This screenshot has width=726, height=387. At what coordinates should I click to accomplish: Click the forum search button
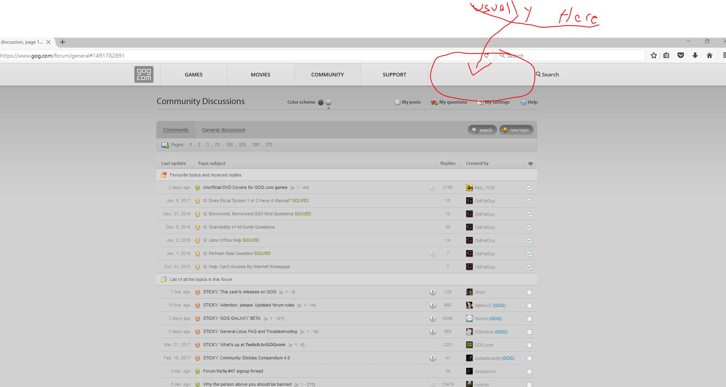482,130
